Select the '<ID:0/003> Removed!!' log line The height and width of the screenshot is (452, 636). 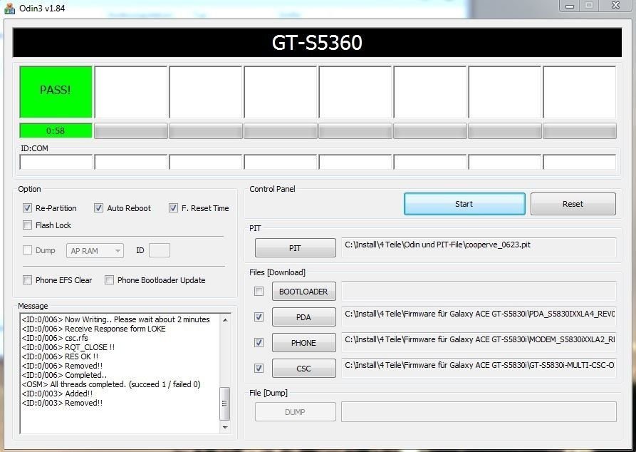pyautogui.click(x=62, y=403)
